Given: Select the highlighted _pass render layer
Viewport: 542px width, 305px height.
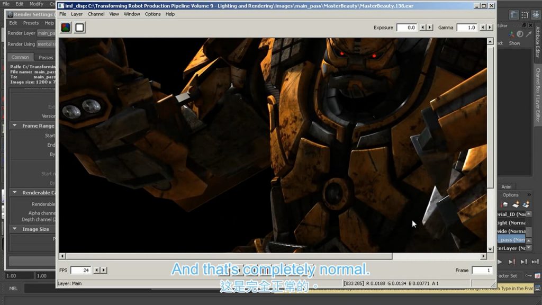Looking at the screenshot, I should [x=512, y=240].
